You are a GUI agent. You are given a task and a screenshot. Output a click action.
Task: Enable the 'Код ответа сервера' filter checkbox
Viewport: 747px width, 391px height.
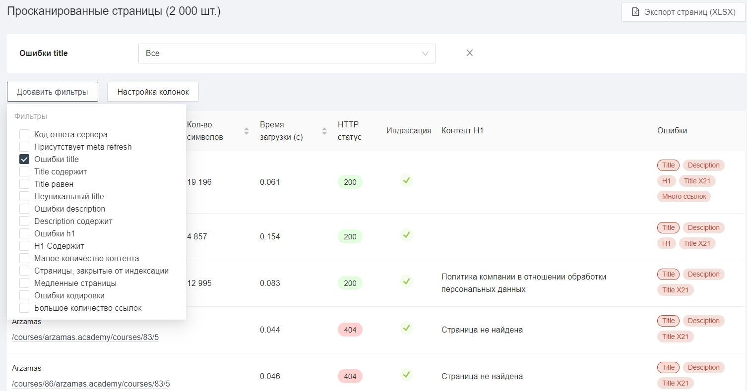point(24,135)
